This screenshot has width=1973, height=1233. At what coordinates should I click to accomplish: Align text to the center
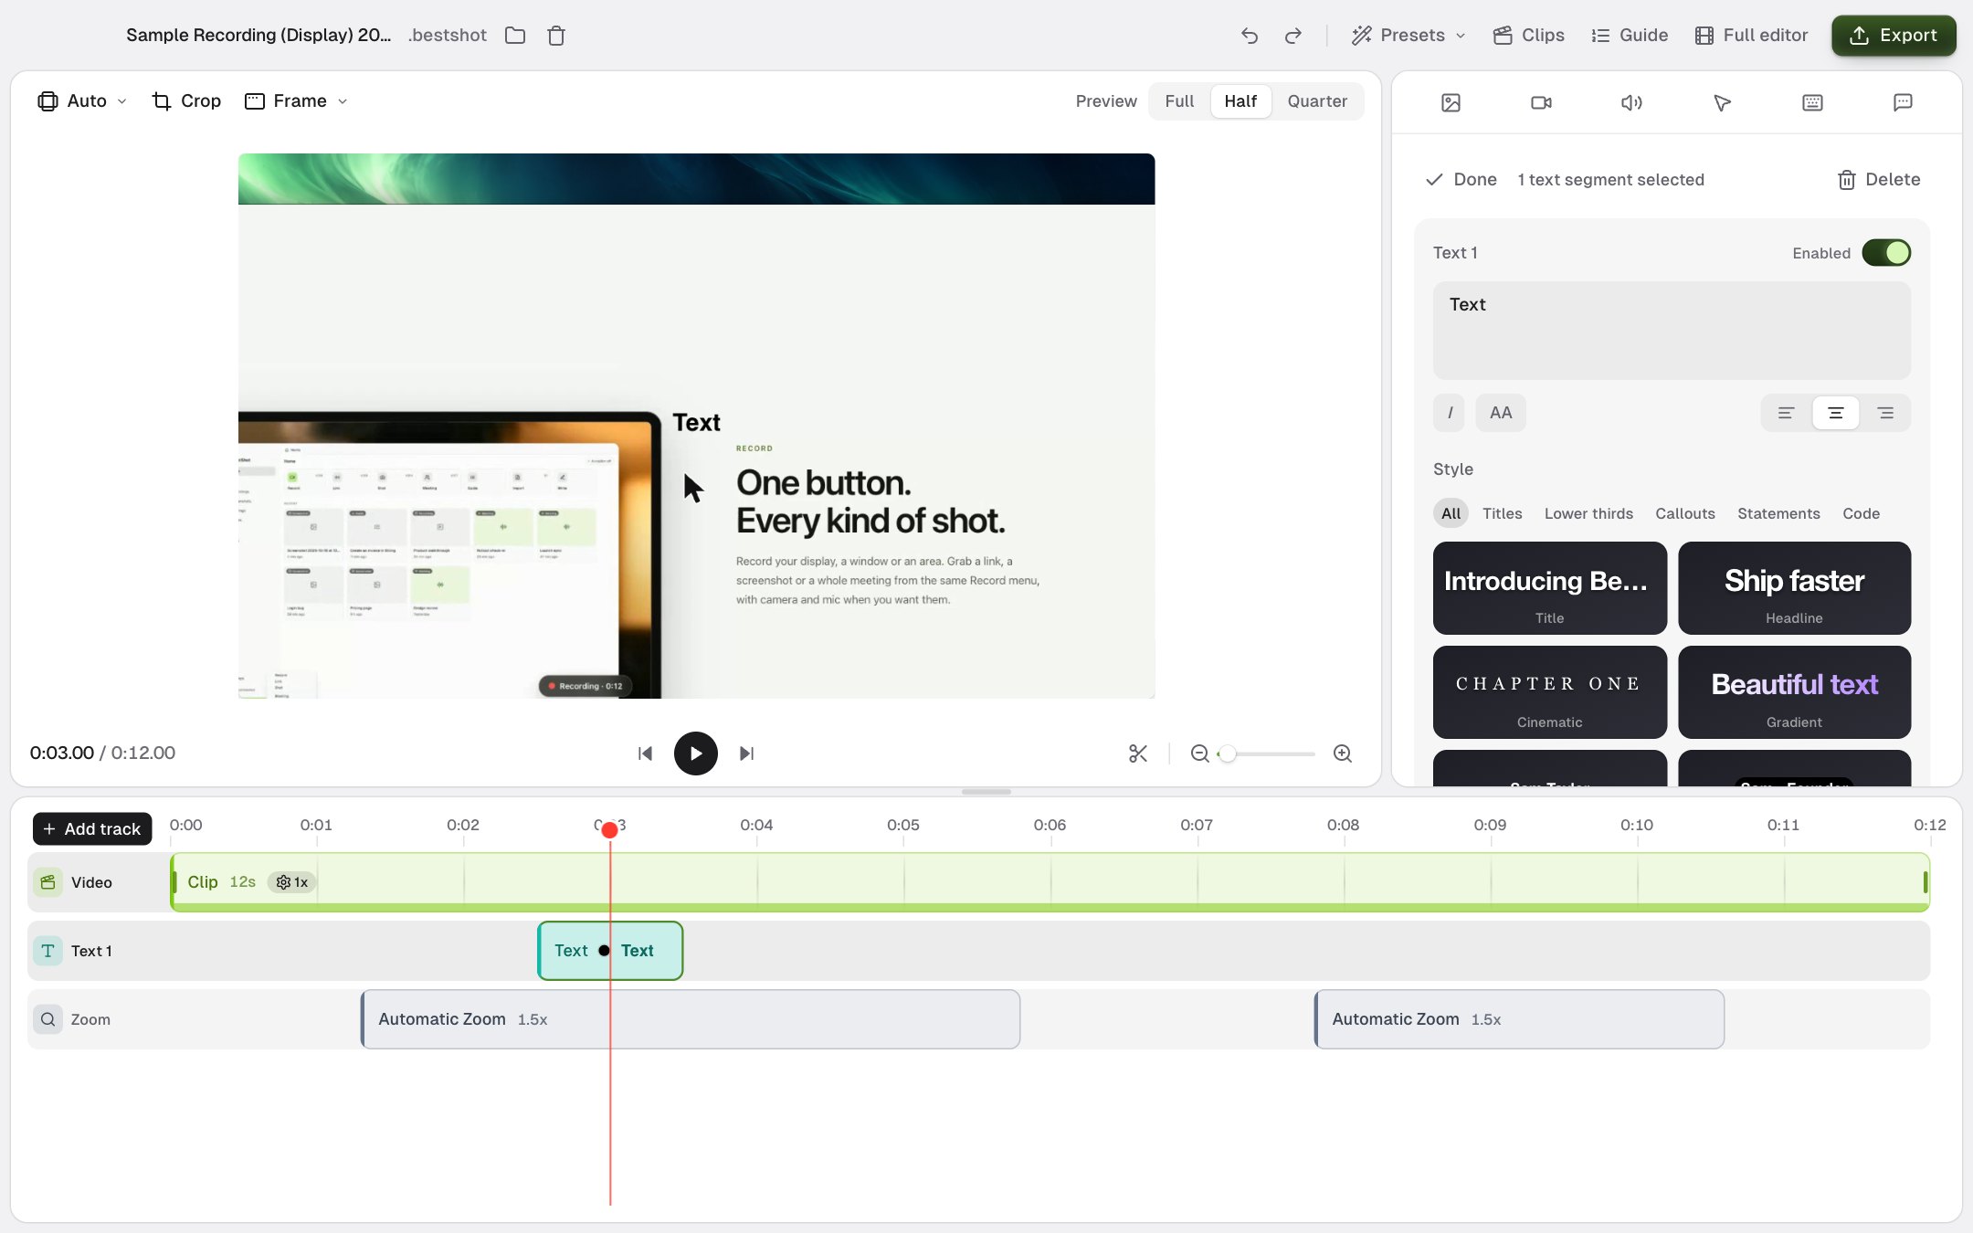pos(1836,413)
